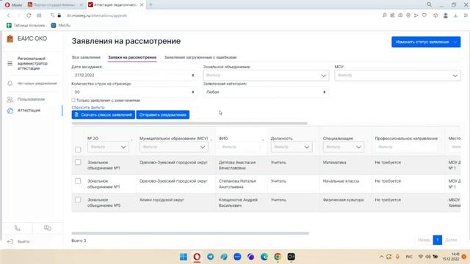Viewport: 470px width, 264px height.
Task: Open the sidebar hamburger menu icon
Action: (10, 64)
